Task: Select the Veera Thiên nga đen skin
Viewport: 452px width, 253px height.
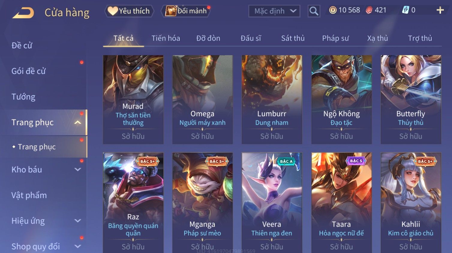Action: (x=272, y=203)
